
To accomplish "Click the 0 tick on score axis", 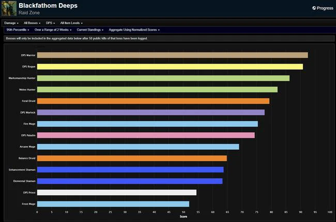I will point(37,212).
